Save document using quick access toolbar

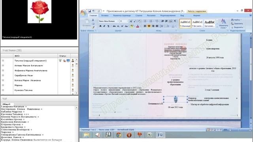click(90, 11)
